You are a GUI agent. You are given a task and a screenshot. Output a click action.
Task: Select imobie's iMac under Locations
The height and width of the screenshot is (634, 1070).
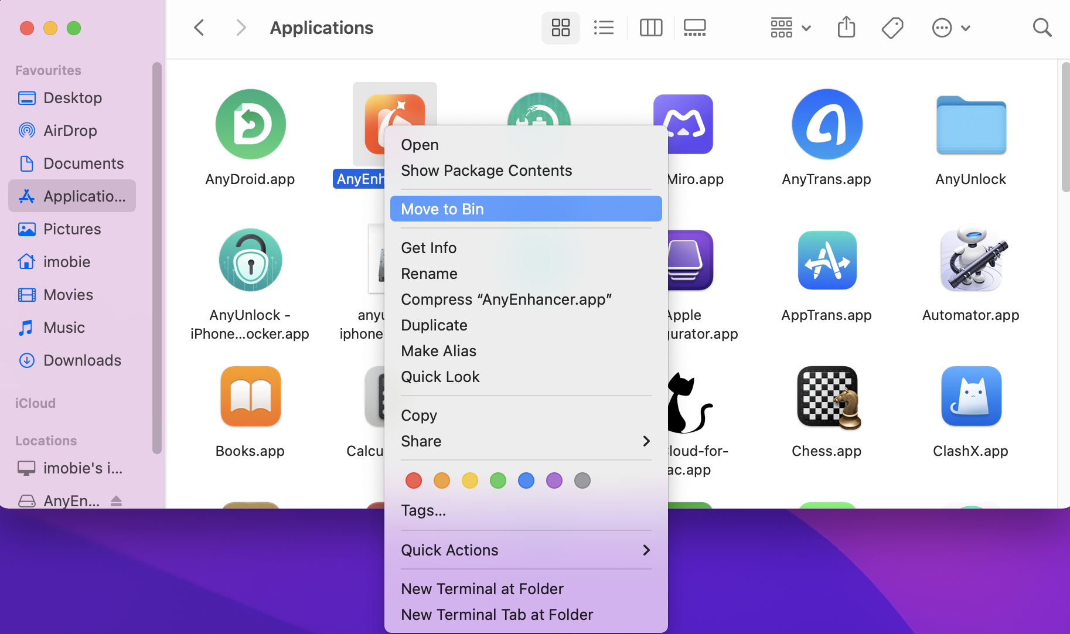coord(72,468)
